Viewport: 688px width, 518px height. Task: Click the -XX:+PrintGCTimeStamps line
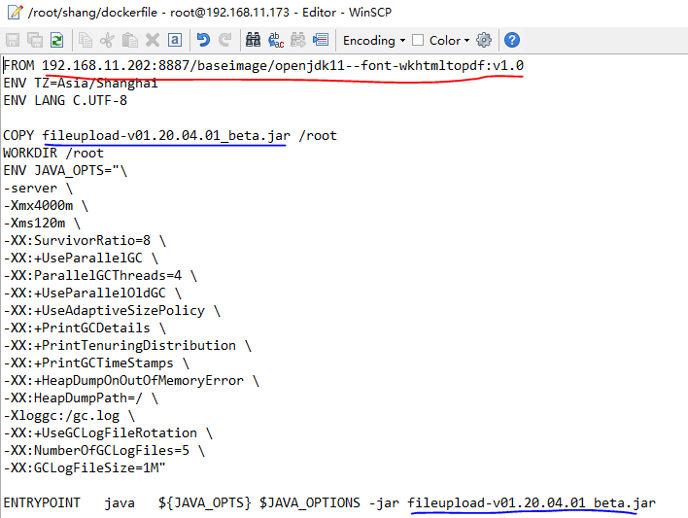[96, 363]
